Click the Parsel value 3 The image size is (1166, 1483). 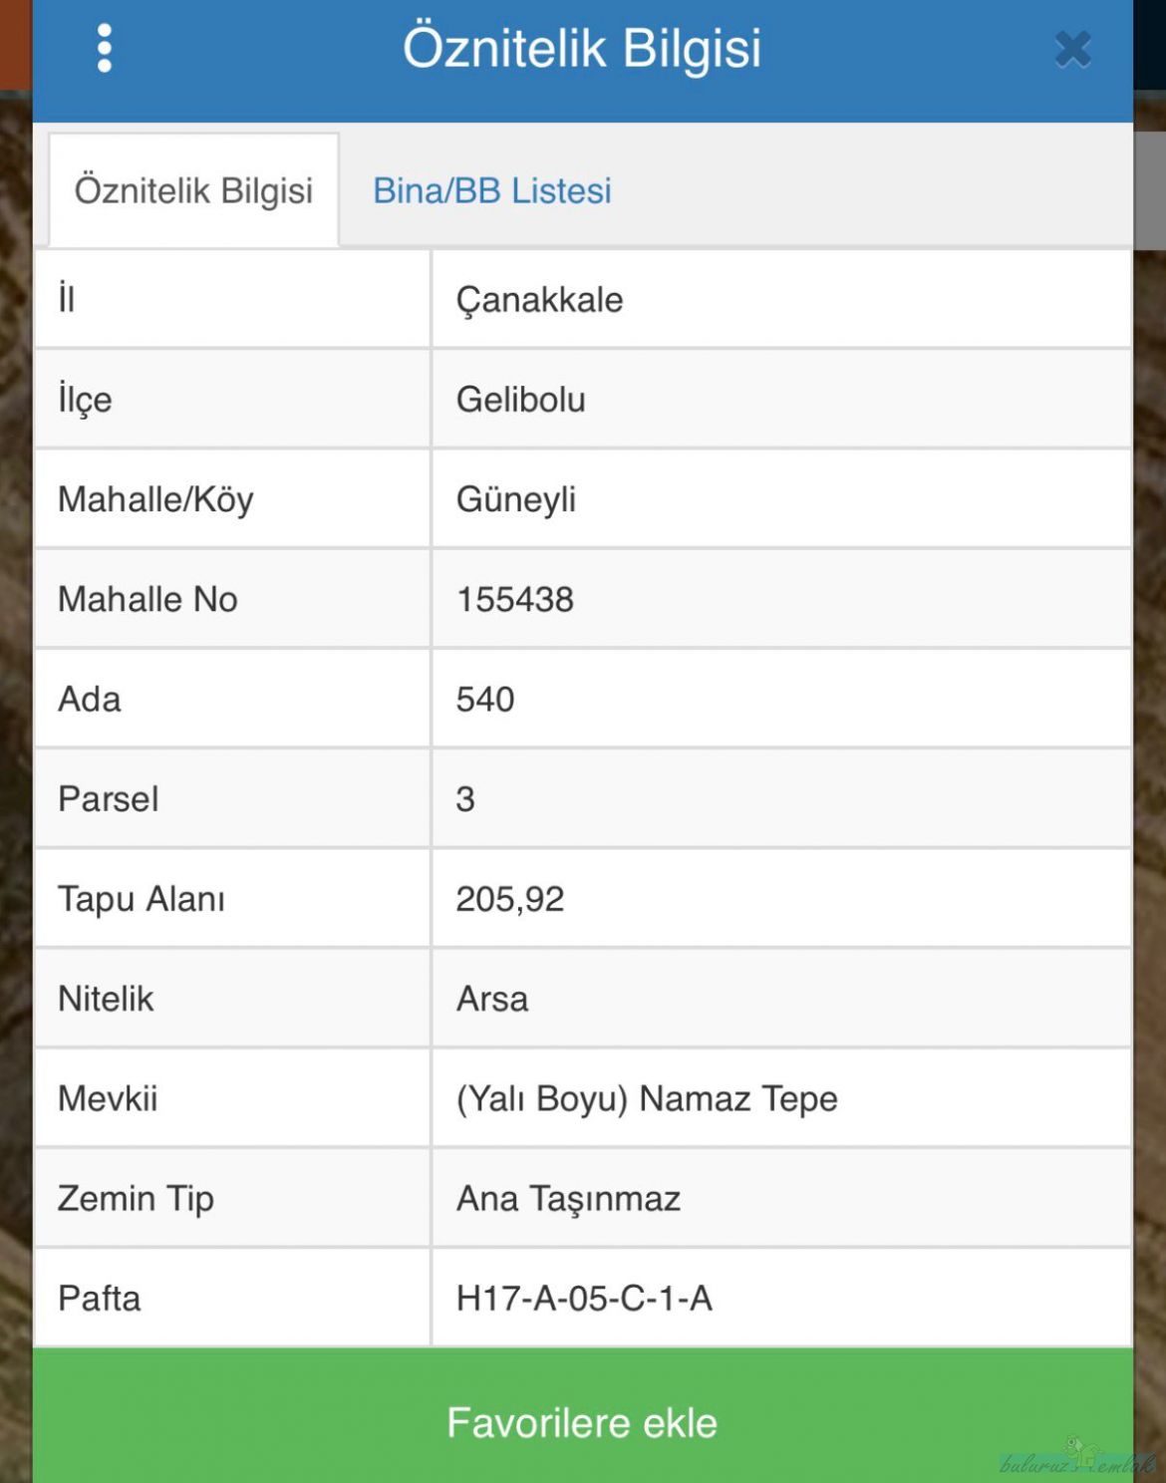pyautogui.click(x=465, y=798)
